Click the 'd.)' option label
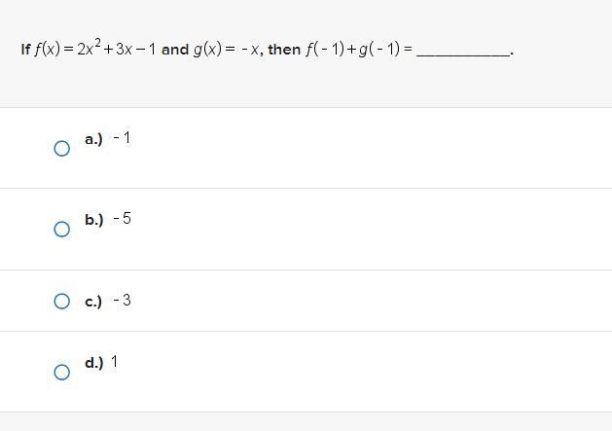Screen dimensions: 612x431 pyautogui.click(x=93, y=363)
